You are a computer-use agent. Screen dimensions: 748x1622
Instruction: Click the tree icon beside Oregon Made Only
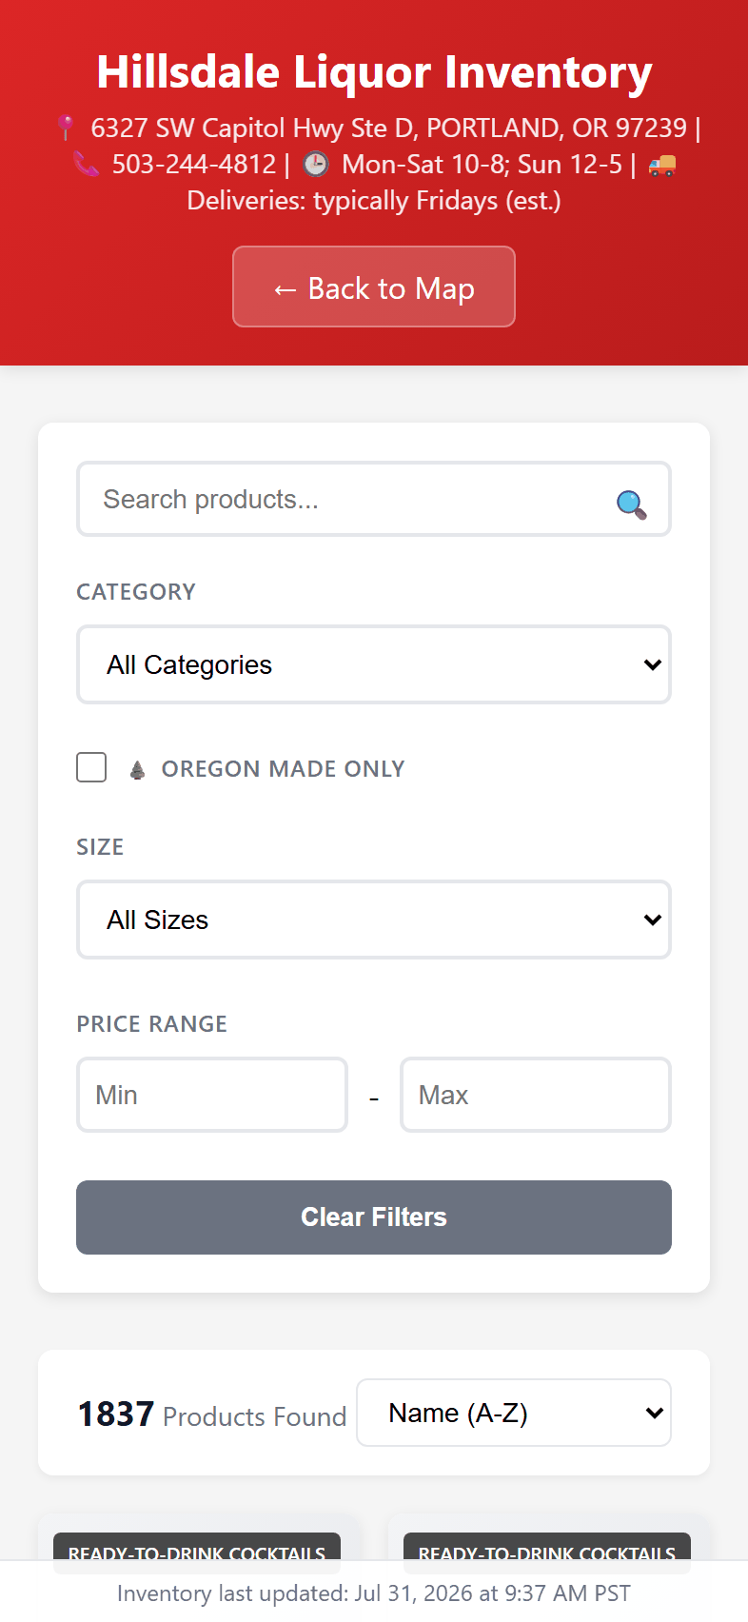click(137, 769)
